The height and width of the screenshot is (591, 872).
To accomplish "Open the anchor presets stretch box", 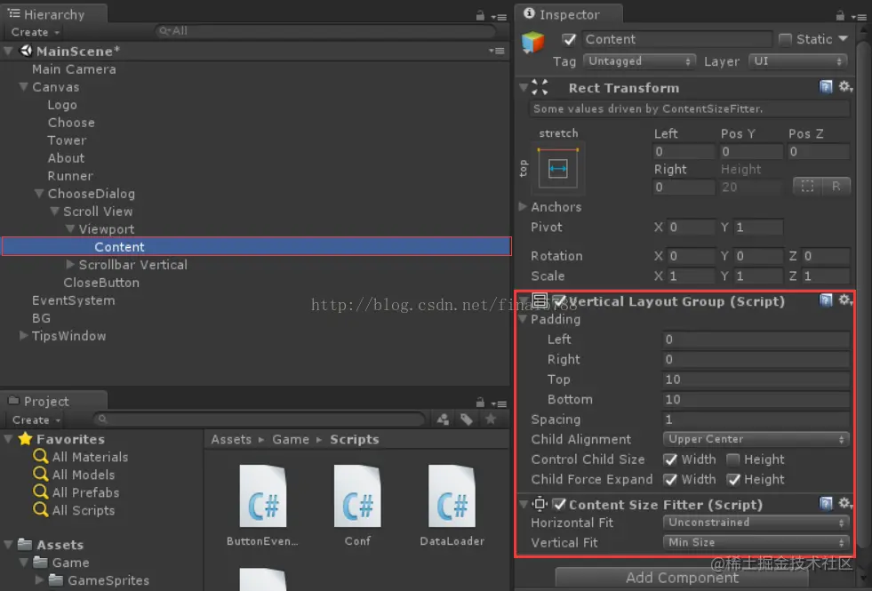I will click(x=558, y=168).
